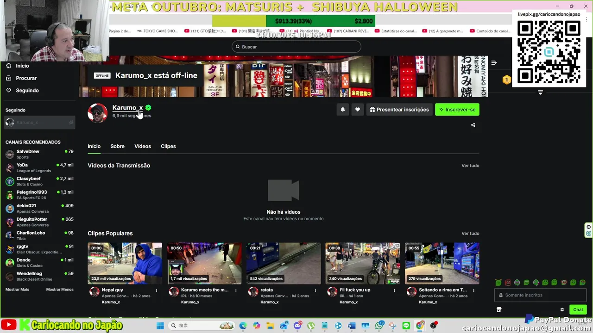Collapse the chat panel arrow icon
This screenshot has height=333, width=593.
point(494,62)
